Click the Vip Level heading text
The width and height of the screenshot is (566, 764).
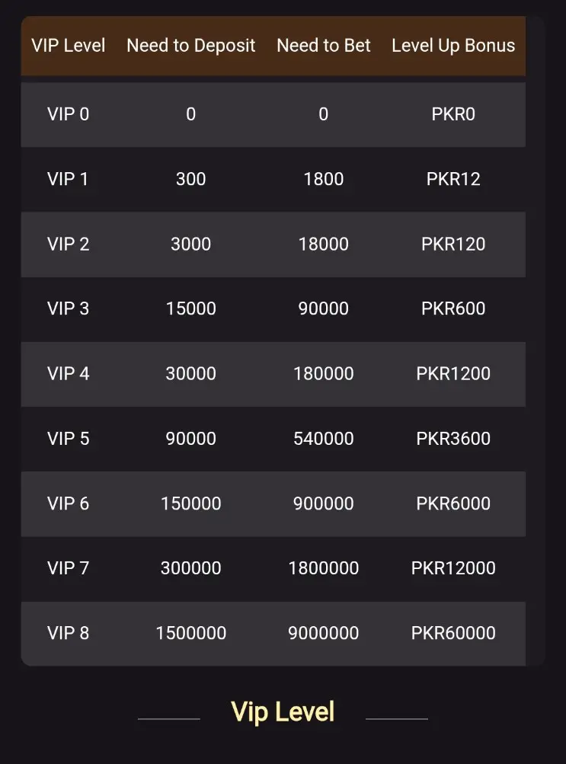coord(283,712)
